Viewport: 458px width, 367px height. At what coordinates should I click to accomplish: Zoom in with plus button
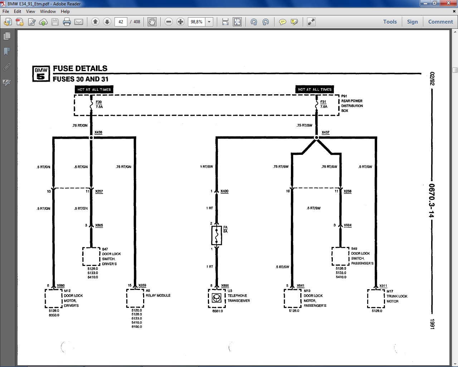point(181,22)
